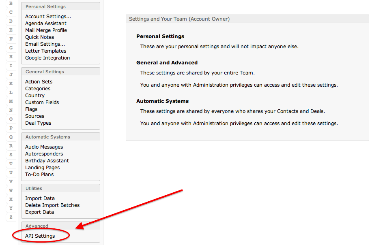
Task: Show contacts under letter N
Action: tap(11, 110)
